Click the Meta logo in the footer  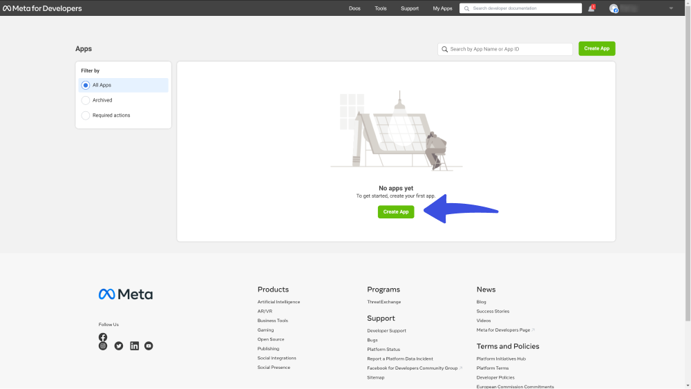(126, 294)
